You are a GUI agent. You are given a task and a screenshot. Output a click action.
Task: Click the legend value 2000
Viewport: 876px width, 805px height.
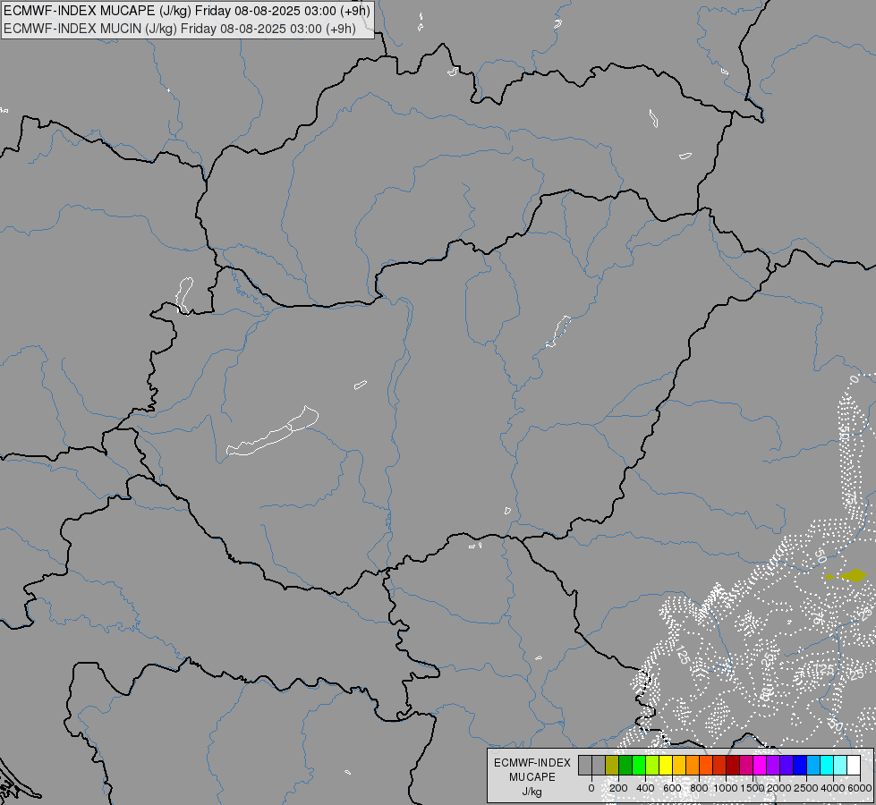(x=779, y=788)
